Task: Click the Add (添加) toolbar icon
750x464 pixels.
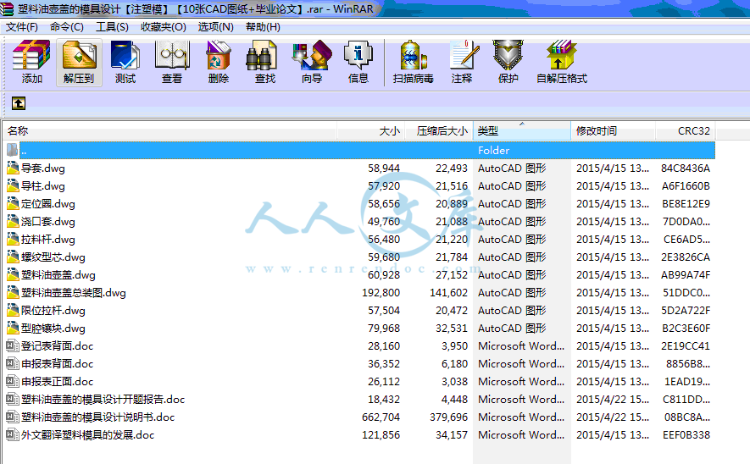Action: coord(31,63)
